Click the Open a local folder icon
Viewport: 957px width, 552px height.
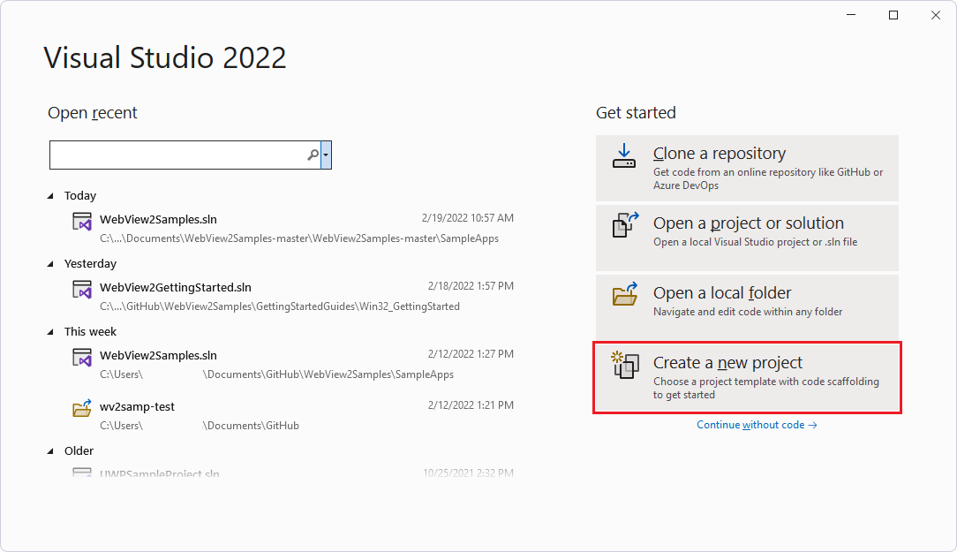pyautogui.click(x=624, y=297)
